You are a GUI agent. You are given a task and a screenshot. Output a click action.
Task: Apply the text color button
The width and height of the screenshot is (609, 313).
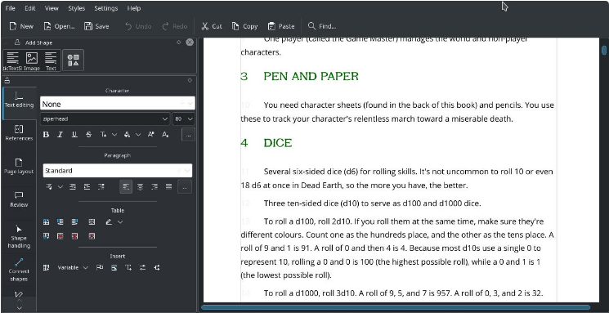(x=103, y=134)
